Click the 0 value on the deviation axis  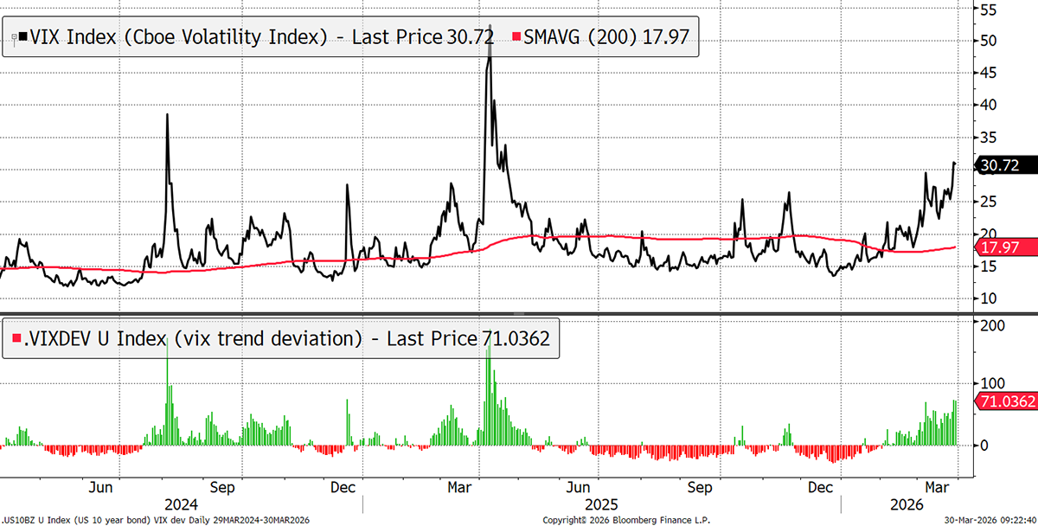[984, 445]
